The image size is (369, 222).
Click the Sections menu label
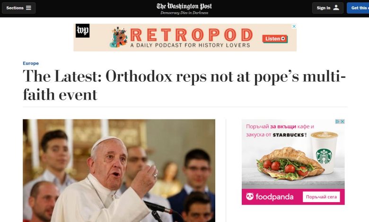[x=15, y=8]
